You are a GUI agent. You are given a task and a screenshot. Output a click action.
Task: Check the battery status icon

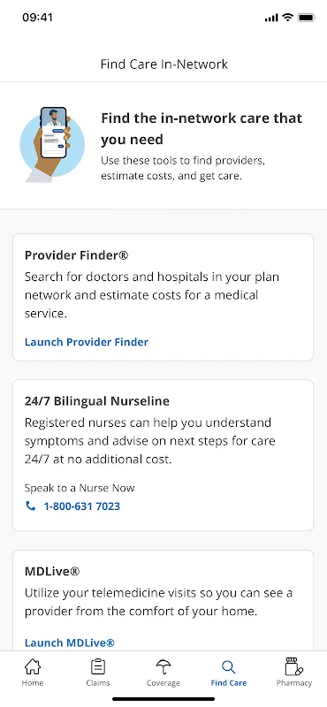click(x=307, y=18)
